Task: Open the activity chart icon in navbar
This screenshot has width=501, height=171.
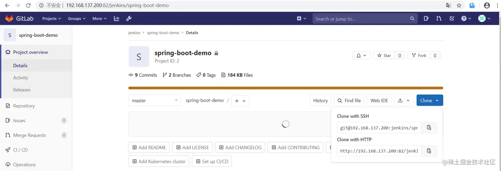Action: (x=116, y=19)
